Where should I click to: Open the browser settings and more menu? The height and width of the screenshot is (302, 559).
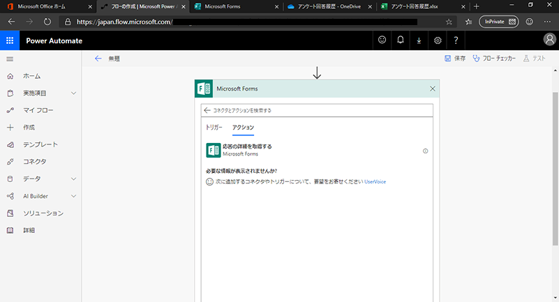[x=547, y=22]
